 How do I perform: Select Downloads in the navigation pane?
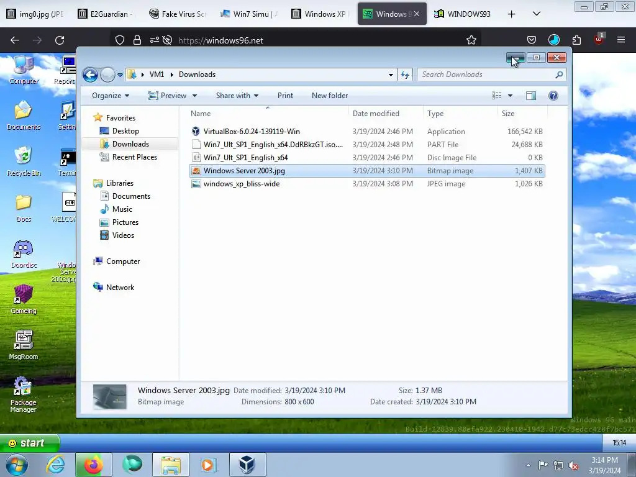[130, 144]
